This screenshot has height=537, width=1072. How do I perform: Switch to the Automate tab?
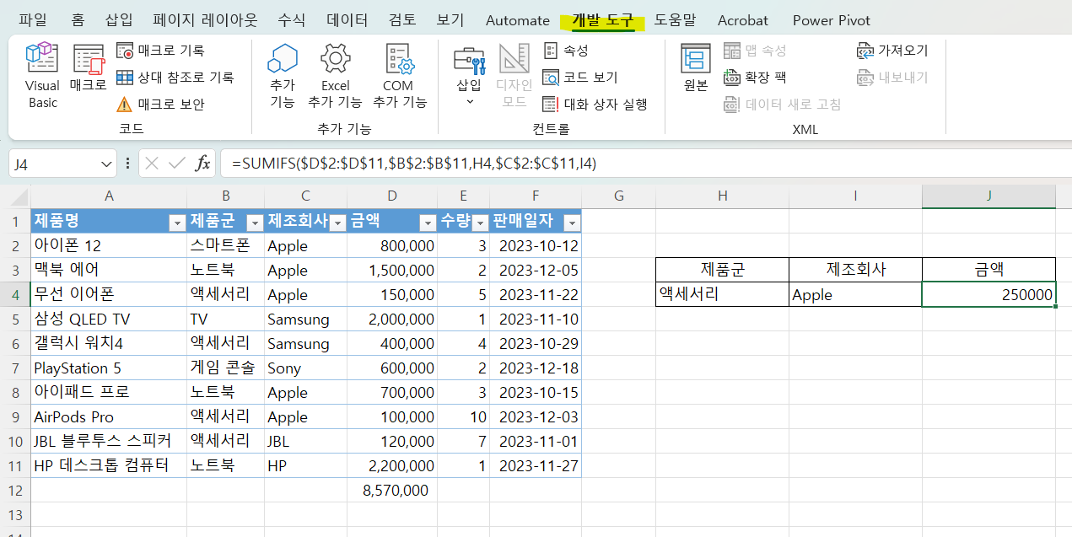[x=518, y=19]
